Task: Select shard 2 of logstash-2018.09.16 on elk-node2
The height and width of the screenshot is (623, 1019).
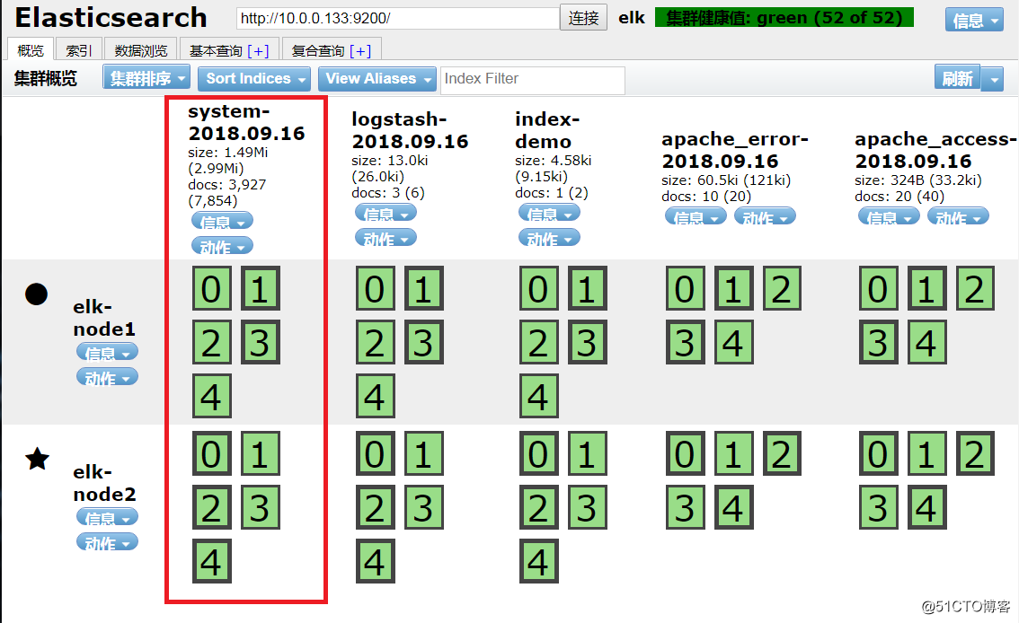Action: tap(376, 507)
